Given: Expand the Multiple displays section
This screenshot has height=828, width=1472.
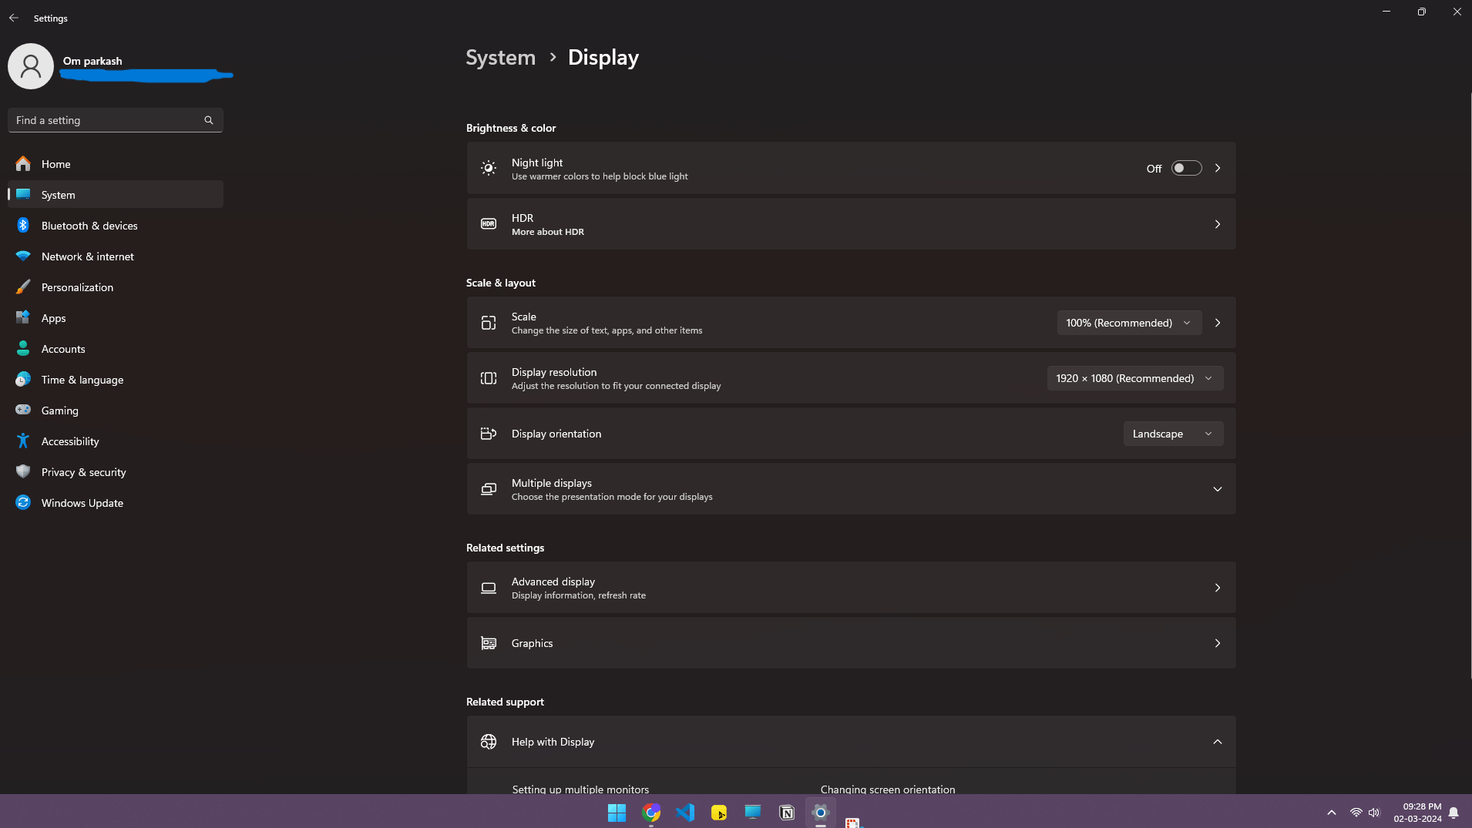Looking at the screenshot, I should tap(851, 489).
